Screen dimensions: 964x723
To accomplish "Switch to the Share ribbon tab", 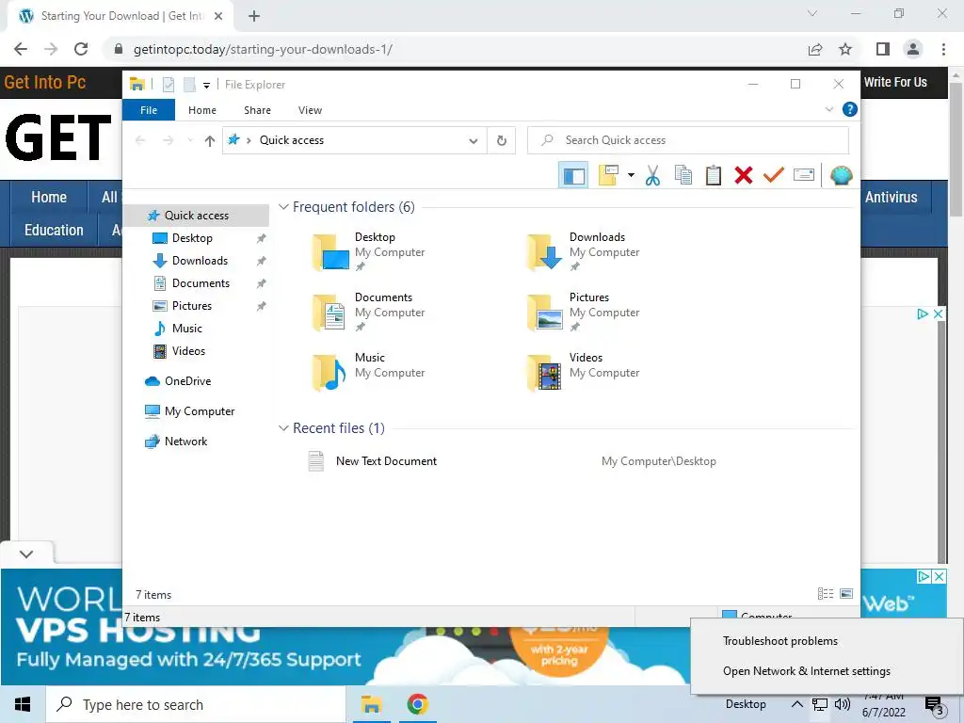I will [x=257, y=110].
